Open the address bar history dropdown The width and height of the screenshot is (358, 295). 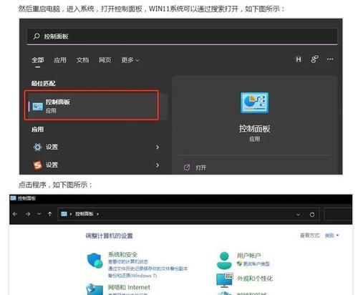point(298,215)
